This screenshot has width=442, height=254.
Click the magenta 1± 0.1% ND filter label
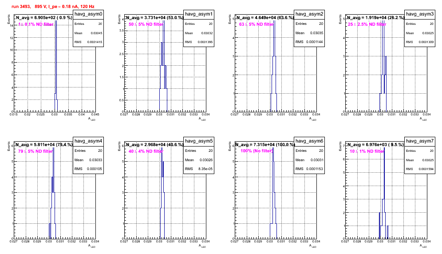click(36, 24)
